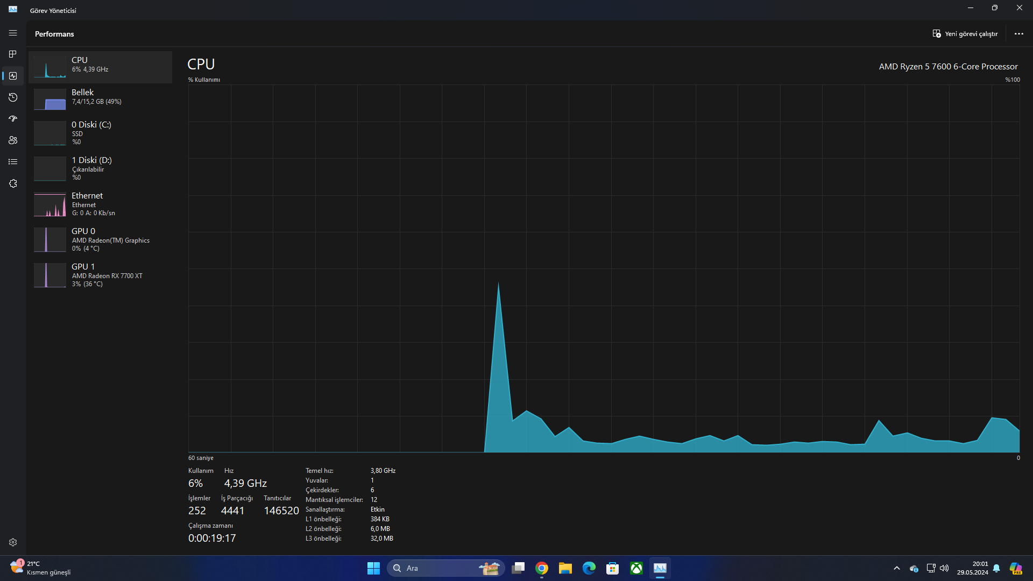Open the Windows Start menu
Screen dimensions: 1033x581
[x=373, y=568]
